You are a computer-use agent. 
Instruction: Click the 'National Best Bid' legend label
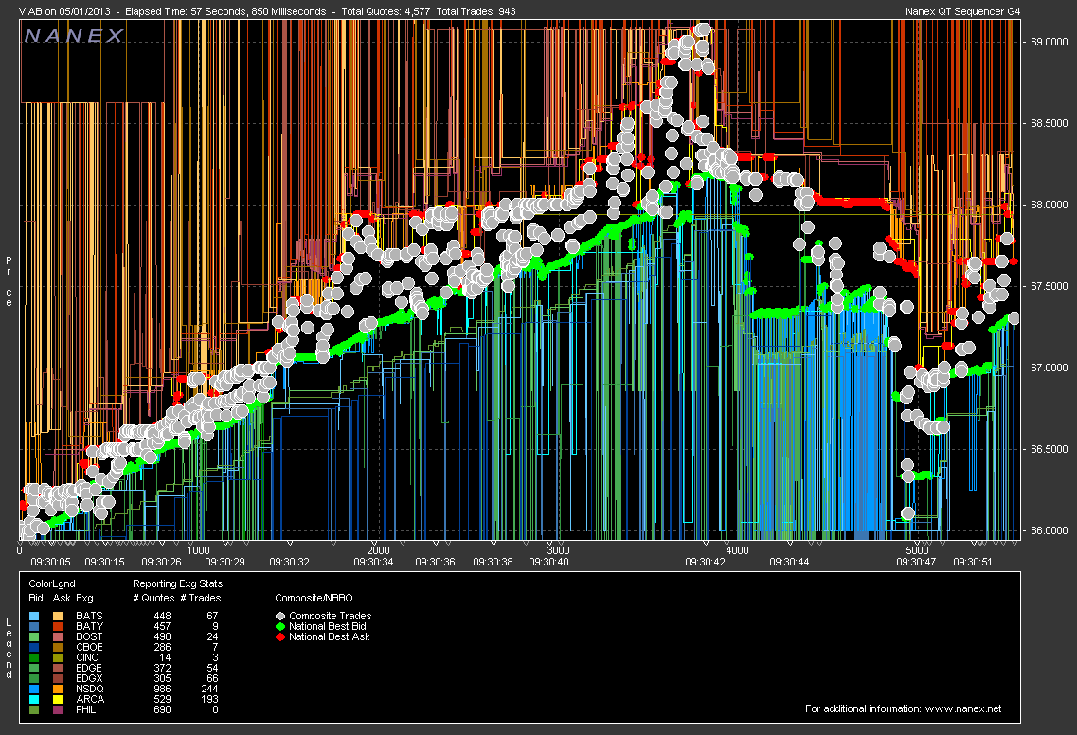click(x=328, y=626)
